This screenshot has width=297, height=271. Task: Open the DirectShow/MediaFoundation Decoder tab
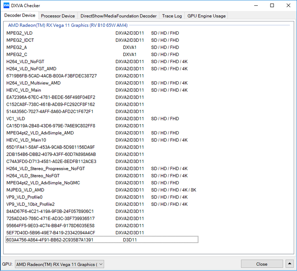pos(118,16)
